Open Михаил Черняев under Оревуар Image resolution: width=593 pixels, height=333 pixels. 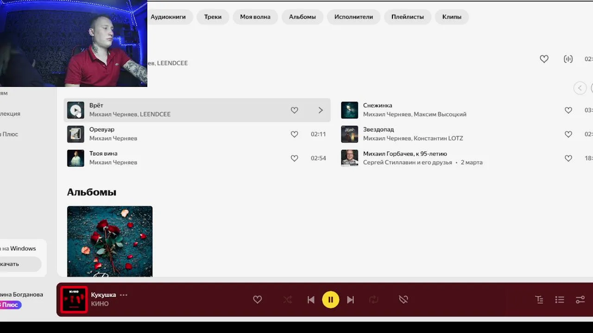coord(113,138)
